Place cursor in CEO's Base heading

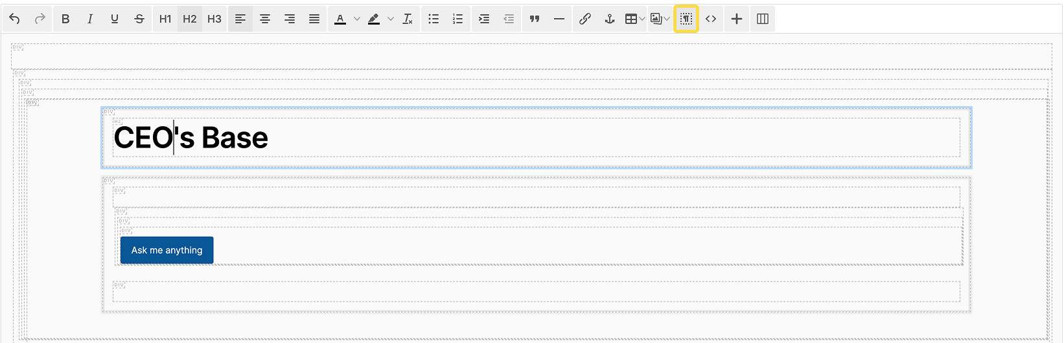[x=191, y=138]
